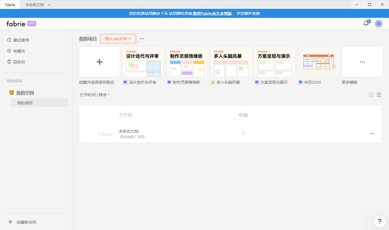
Task: Open the 设计迭代与评审 template thumbnail
Action: (x=143, y=62)
